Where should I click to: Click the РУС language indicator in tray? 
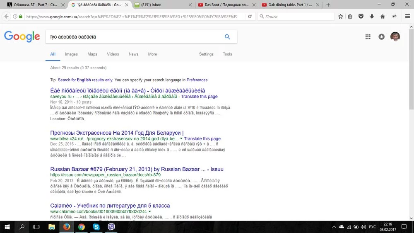(x=372, y=227)
